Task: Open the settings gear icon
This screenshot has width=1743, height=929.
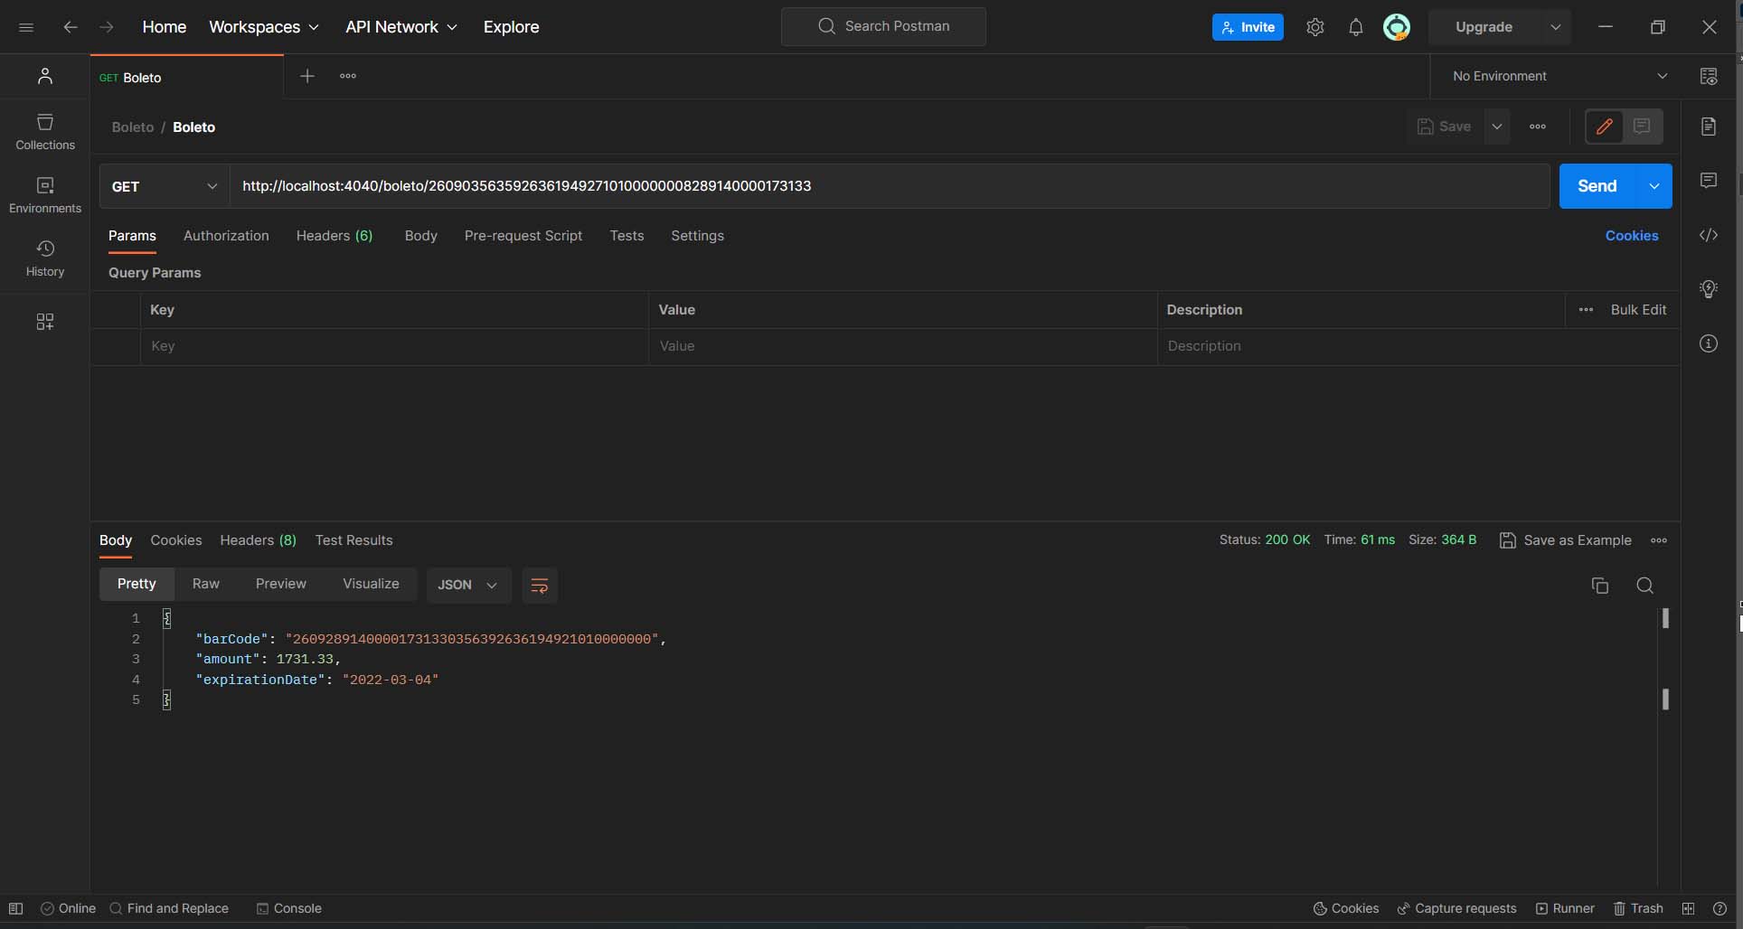Action: [1314, 27]
